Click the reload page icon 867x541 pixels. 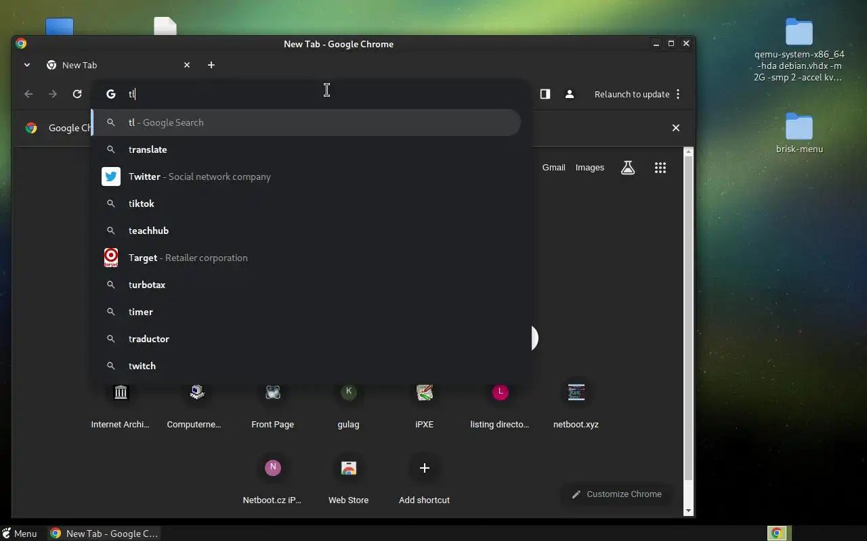point(77,94)
